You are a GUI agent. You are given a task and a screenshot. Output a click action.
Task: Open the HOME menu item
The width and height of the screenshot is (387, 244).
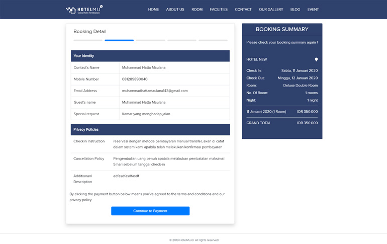153,10
